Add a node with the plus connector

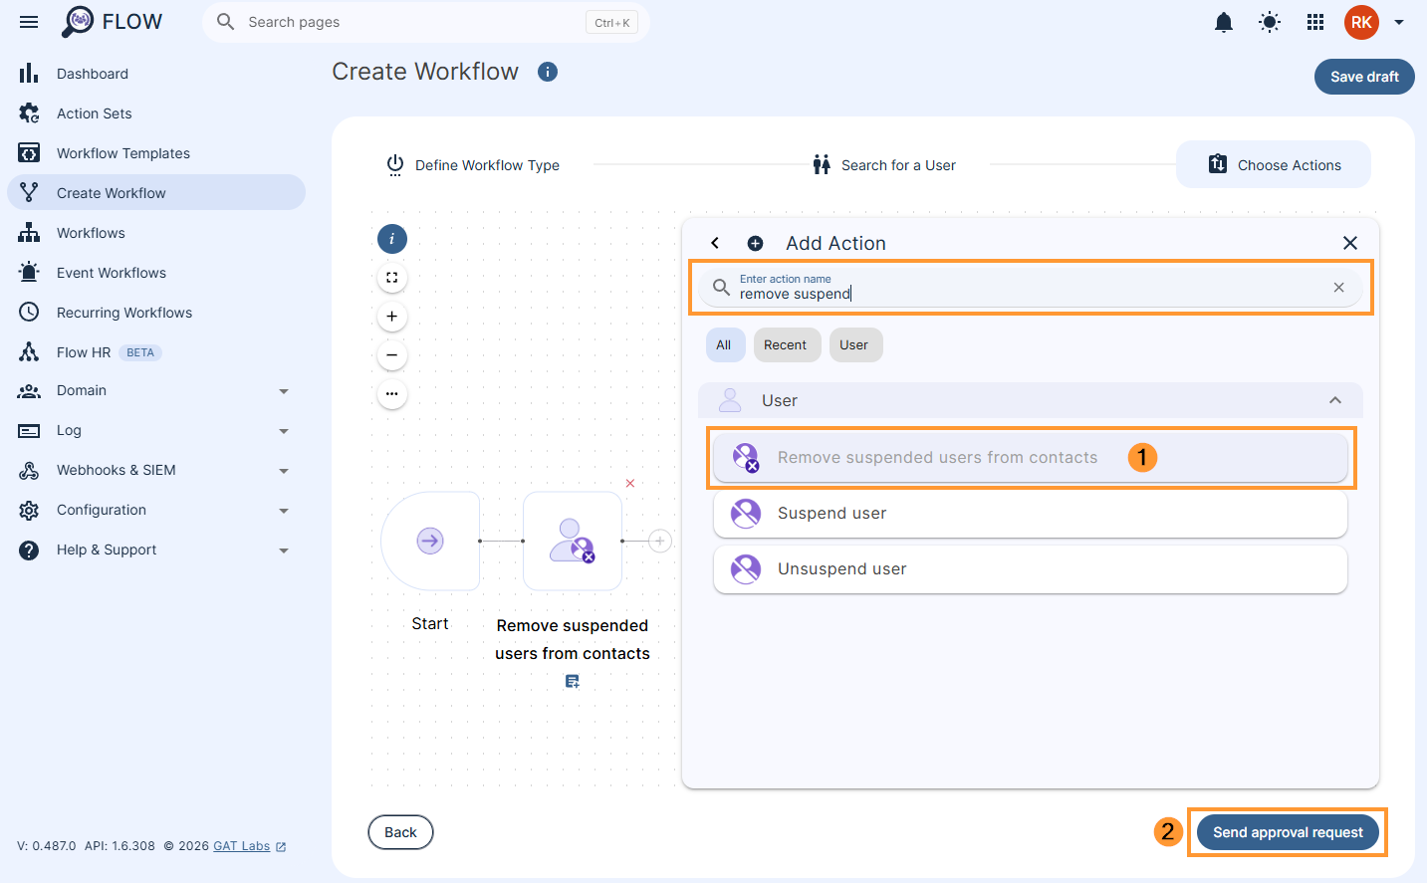[x=659, y=542]
